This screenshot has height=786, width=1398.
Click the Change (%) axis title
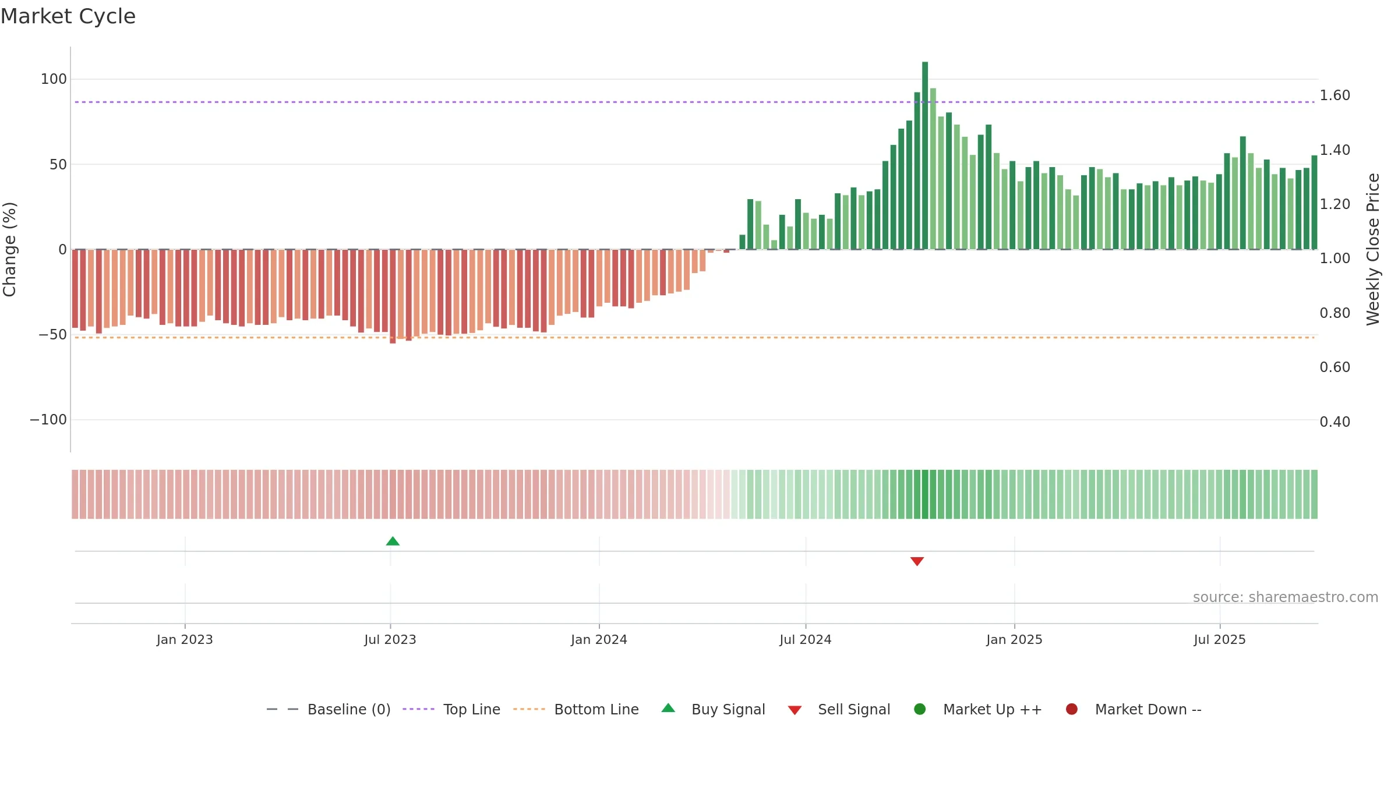(9, 249)
